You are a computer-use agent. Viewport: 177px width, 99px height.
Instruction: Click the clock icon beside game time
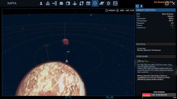click(x=107, y=10)
